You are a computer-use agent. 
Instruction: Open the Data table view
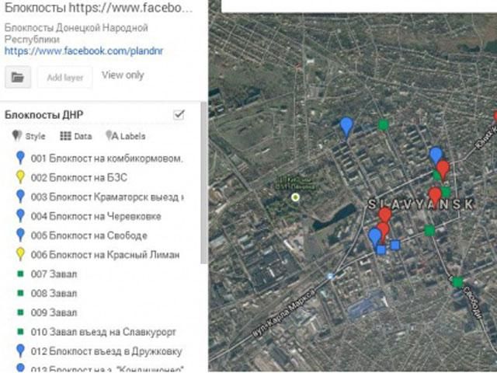[x=75, y=136]
